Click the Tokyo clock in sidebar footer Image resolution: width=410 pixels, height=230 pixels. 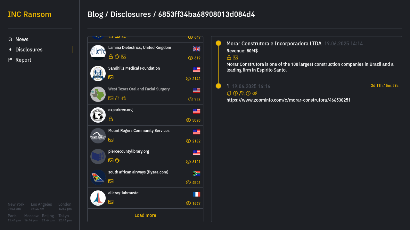(x=65, y=218)
